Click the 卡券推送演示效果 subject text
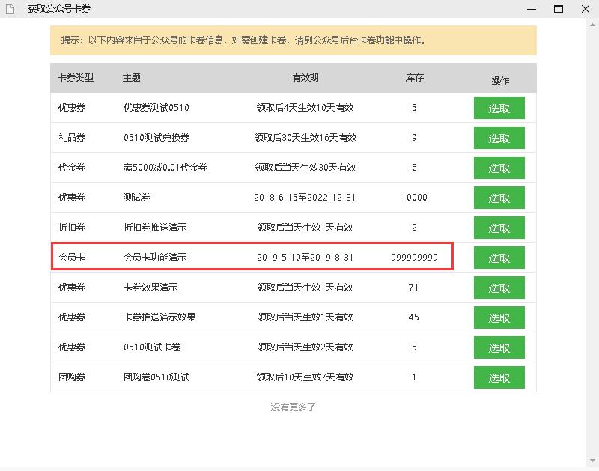The width and height of the screenshot is (599, 471). pyautogui.click(x=159, y=317)
